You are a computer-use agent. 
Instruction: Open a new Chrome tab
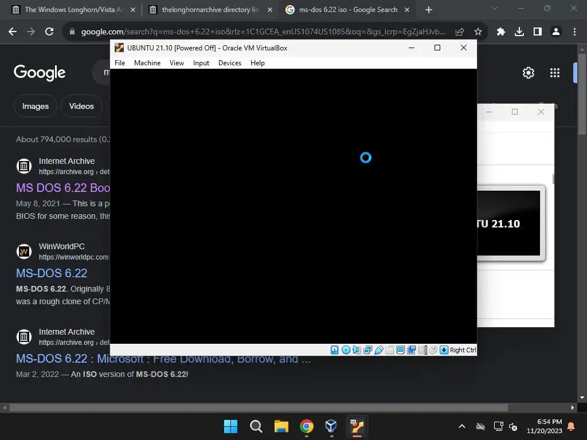click(x=429, y=10)
